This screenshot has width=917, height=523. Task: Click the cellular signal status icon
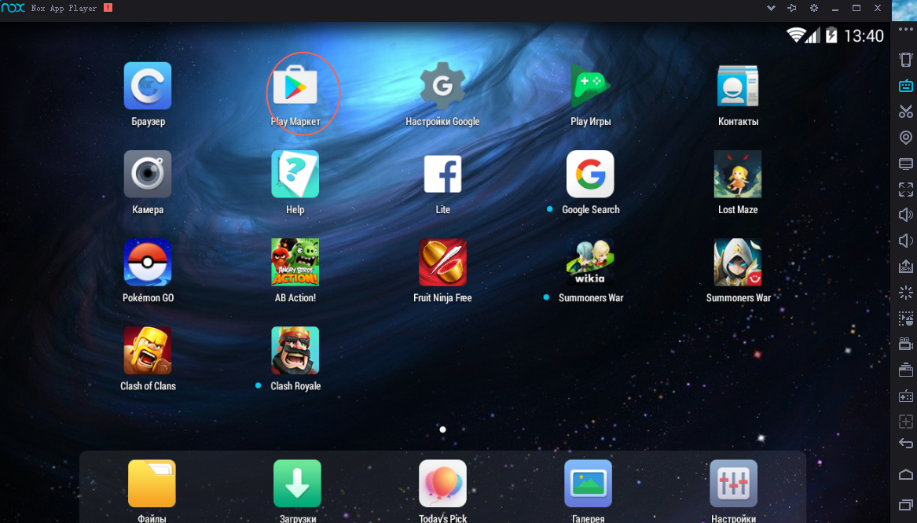coord(812,35)
